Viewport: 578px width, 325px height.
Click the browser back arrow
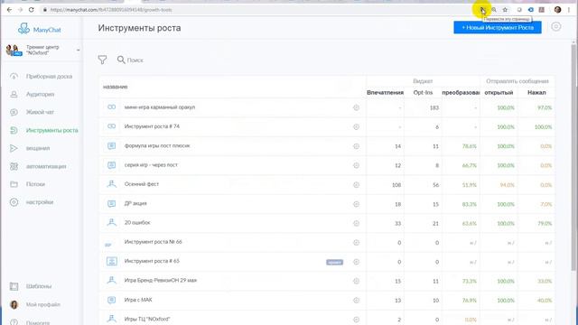(9, 10)
